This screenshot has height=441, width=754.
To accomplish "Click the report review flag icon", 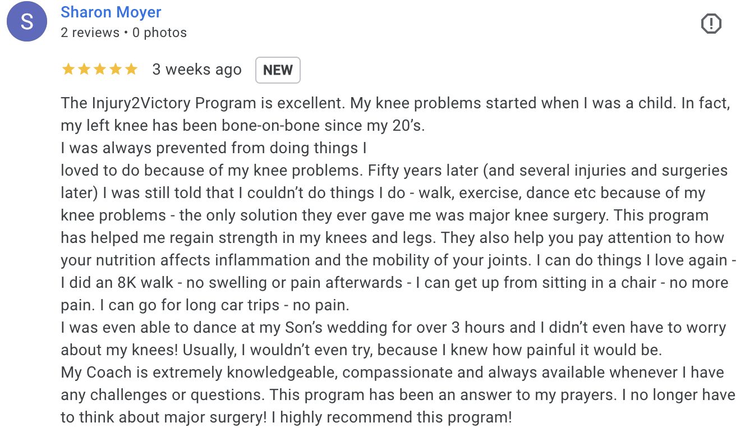I will click(711, 24).
